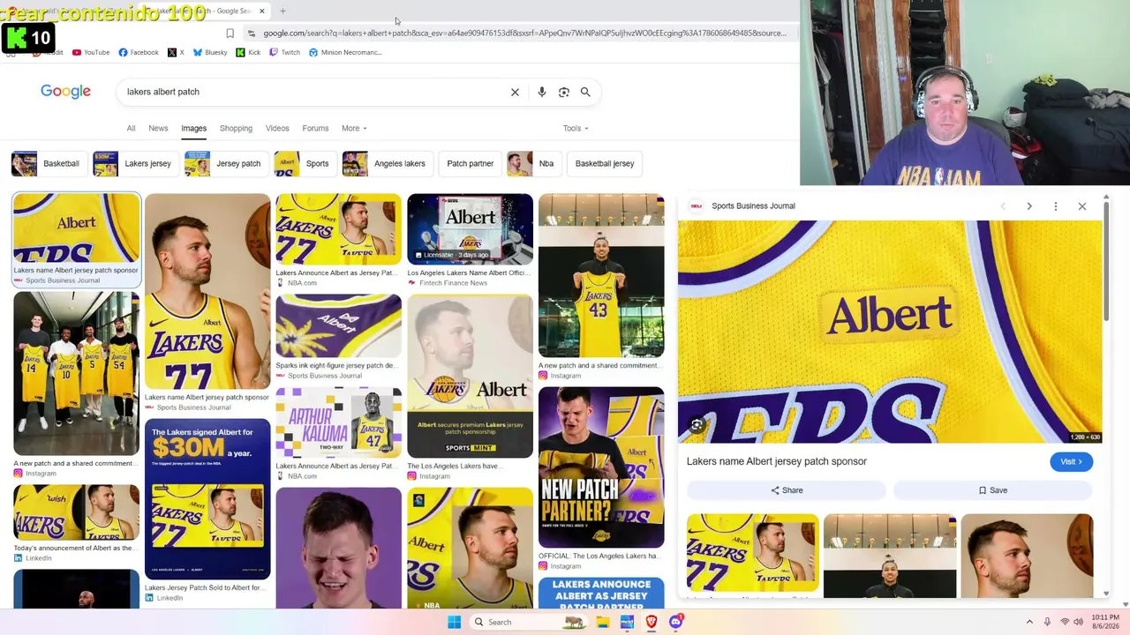Open the Minion Necromancer bookmark
The image size is (1130, 635).
pos(345,52)
